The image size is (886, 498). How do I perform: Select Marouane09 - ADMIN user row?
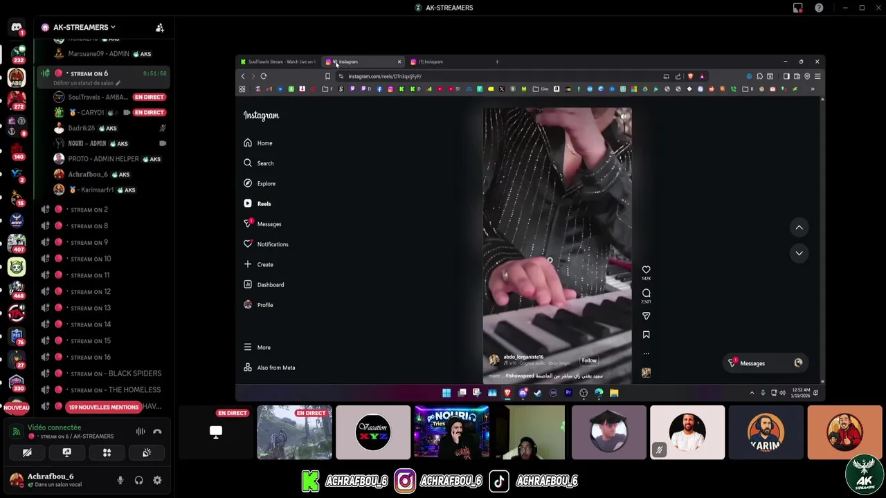coord(109,54)
